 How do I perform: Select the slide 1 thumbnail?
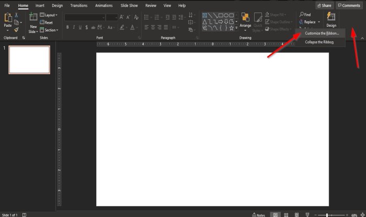coord(30,60)
